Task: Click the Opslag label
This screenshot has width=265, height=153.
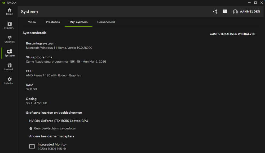Action: point(31,99)
